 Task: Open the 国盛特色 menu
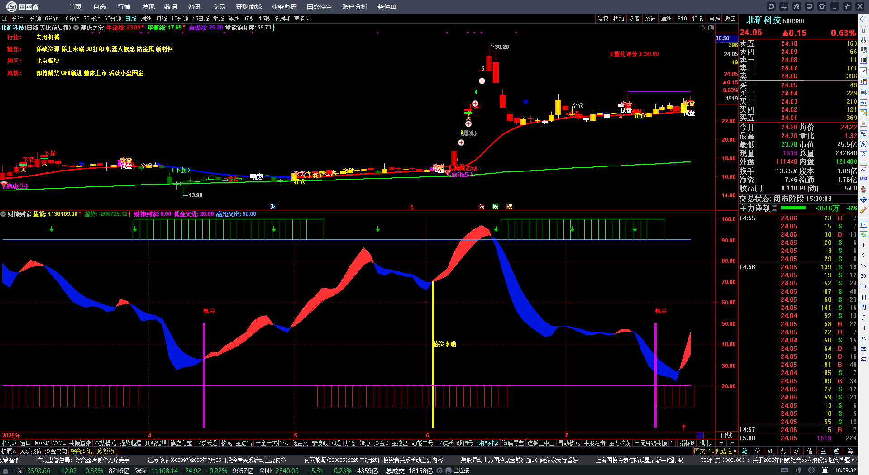pos(320,7)
